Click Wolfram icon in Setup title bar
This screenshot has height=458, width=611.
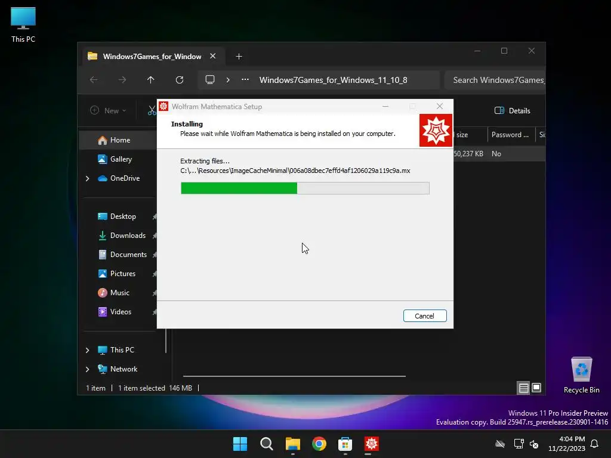tap(163, 106)
